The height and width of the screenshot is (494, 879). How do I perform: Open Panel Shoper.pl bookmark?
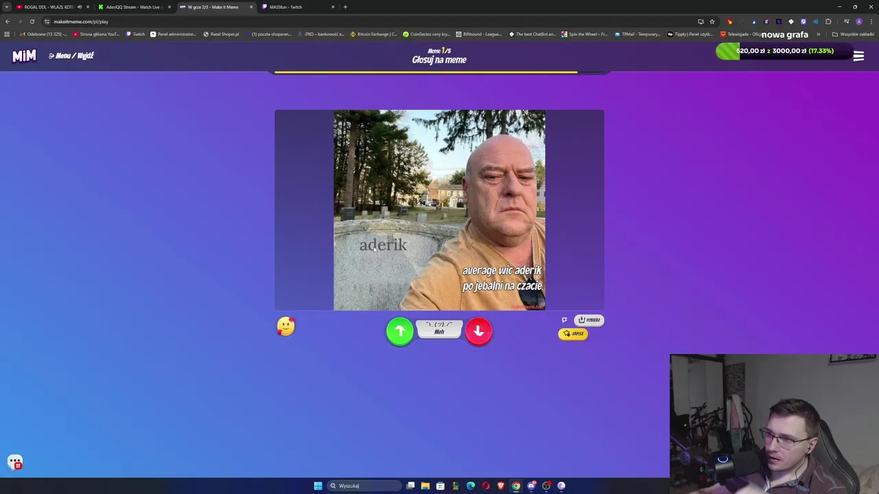pos(221,34)
